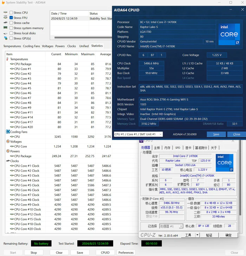Open the CPU-Z processor selection dropdown

click(x=171, y=226)
